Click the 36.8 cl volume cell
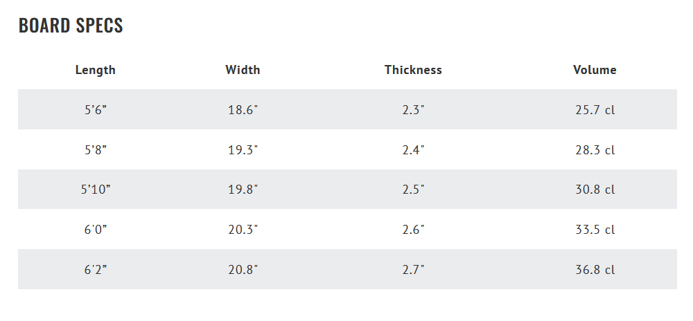693x321 pixels. point(595,270)
